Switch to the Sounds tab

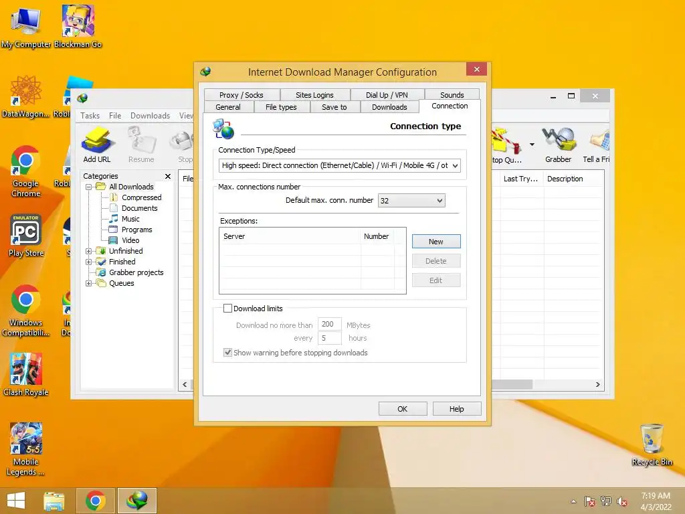(452, 95)
